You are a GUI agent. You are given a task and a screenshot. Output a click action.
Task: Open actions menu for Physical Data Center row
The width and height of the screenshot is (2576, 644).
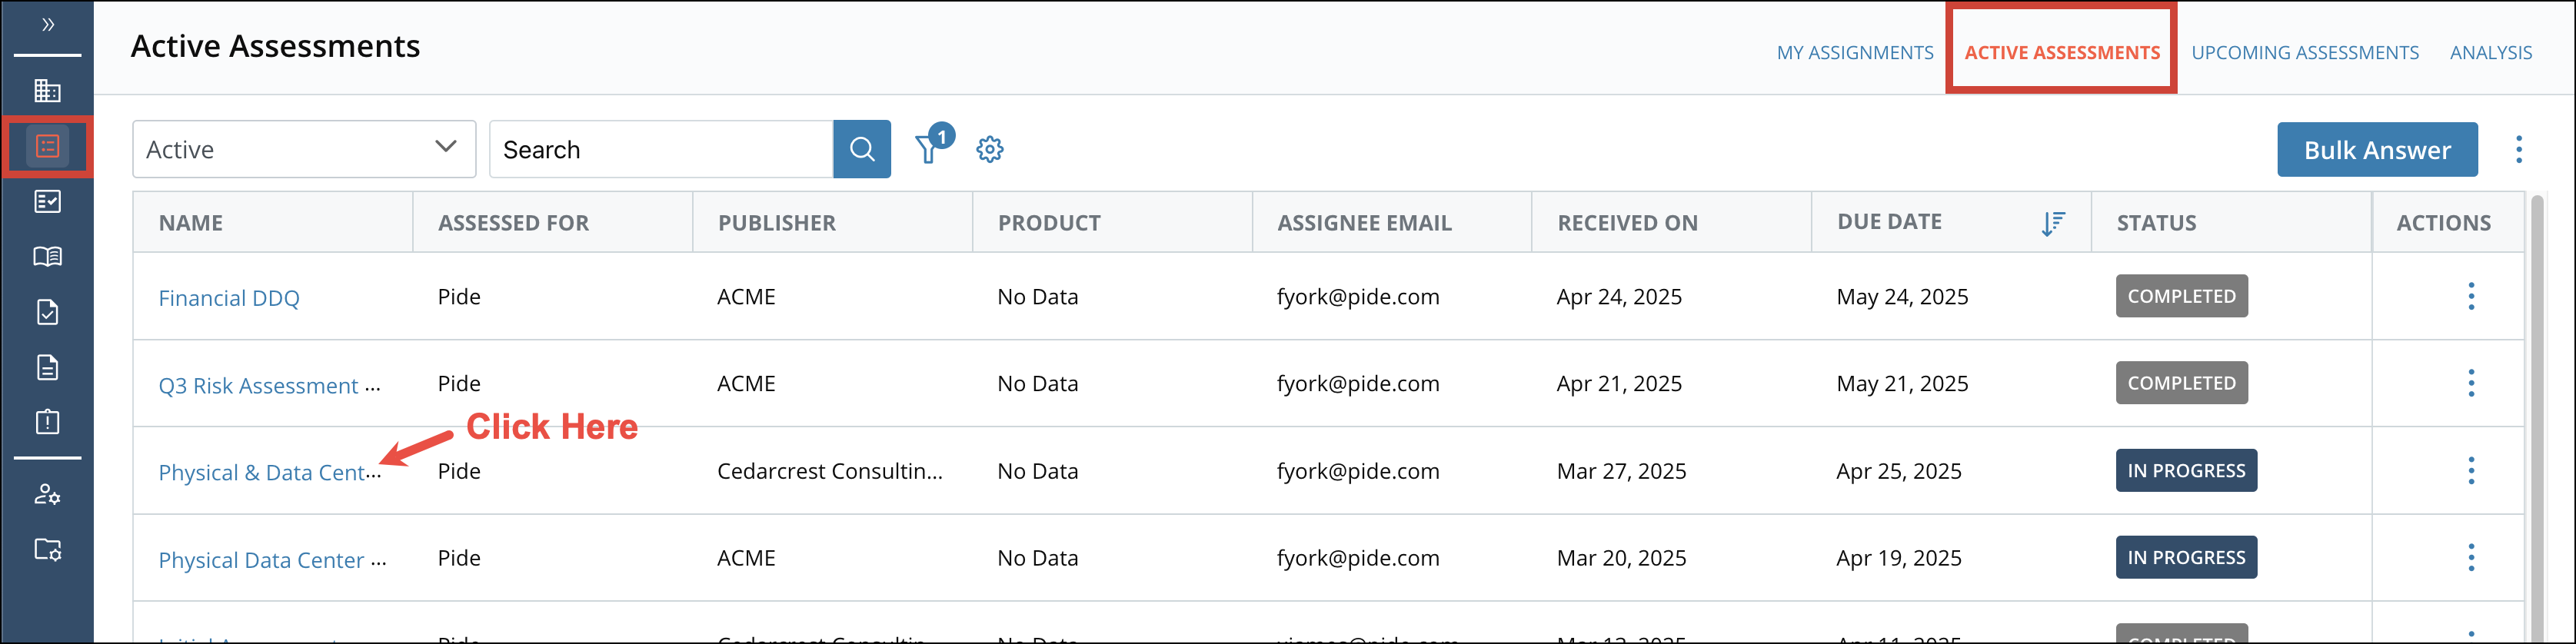point(2470,557)
